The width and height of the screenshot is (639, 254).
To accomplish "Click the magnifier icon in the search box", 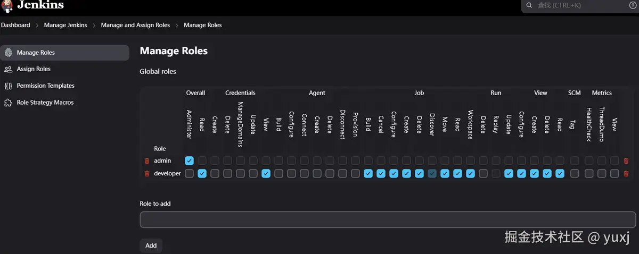I will tap(529, 5).
